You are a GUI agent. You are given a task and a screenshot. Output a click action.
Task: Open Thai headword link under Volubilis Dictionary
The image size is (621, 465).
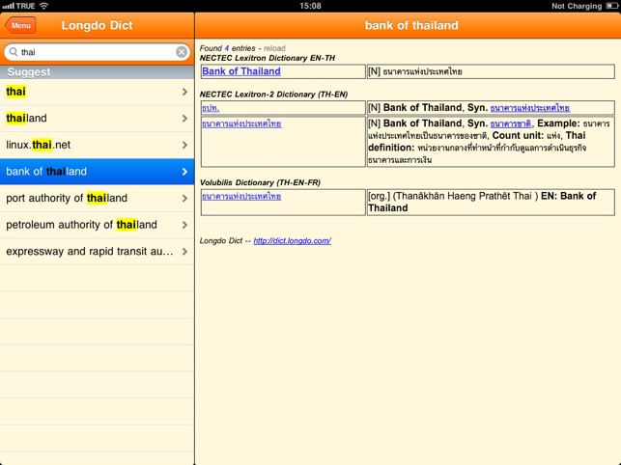[x=241, y=196]
